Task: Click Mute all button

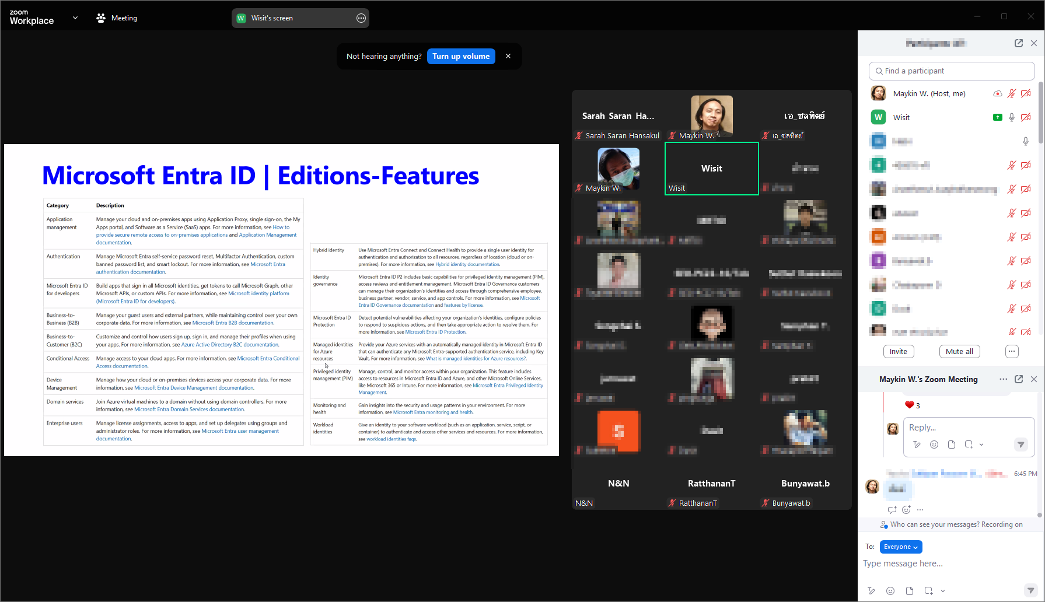Action: point(959,352)
